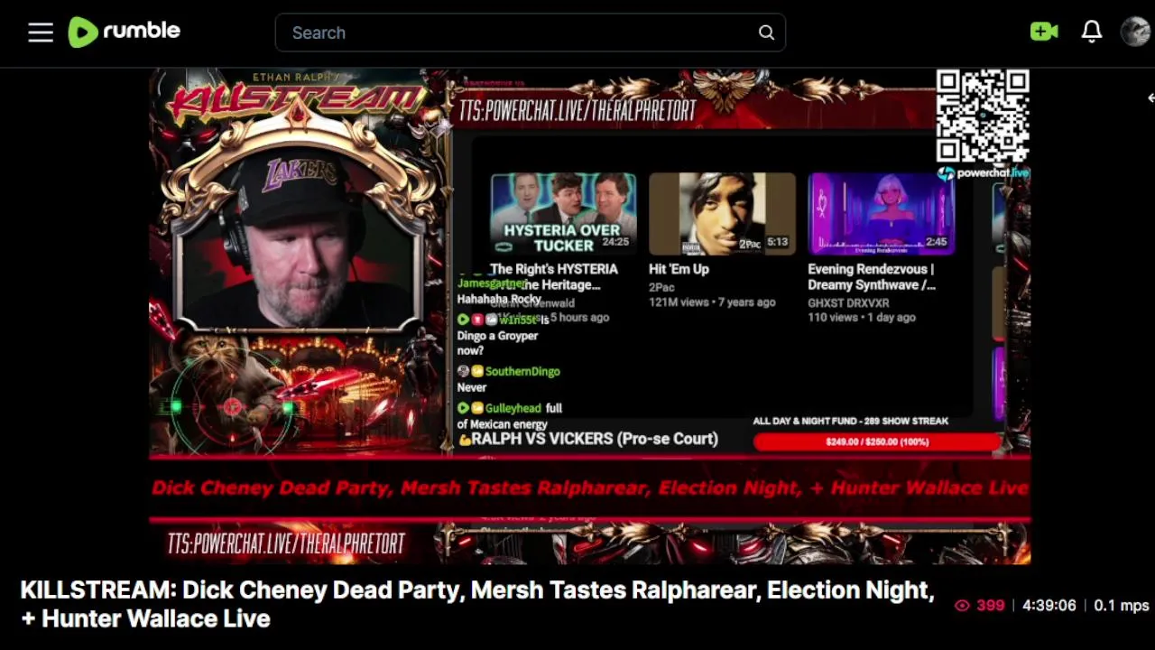Screen dimensions: 1155x650
Task: Collapse chat panel arrow at right edge
Action: 1150,97
